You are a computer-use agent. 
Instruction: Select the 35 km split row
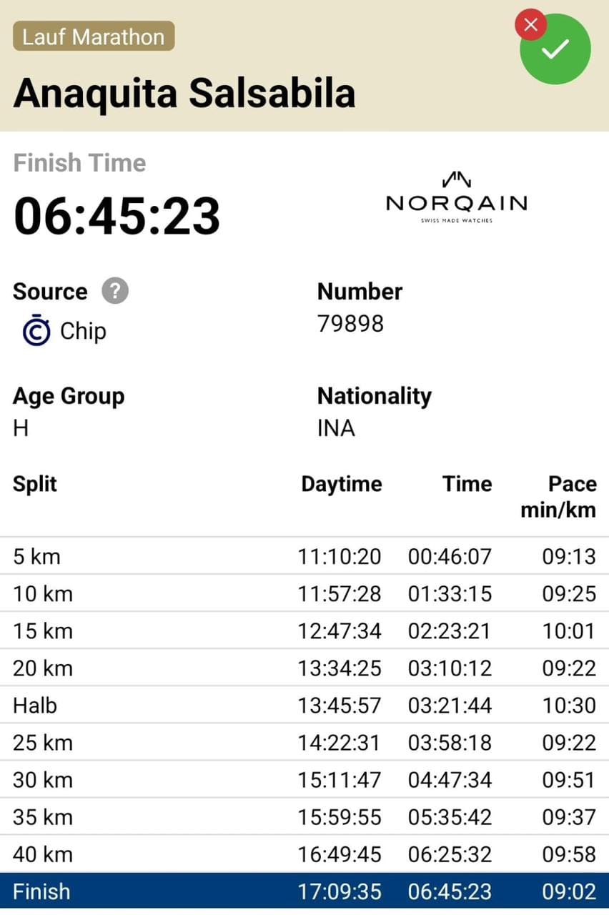pyautogui.click(x=304, y=817)
